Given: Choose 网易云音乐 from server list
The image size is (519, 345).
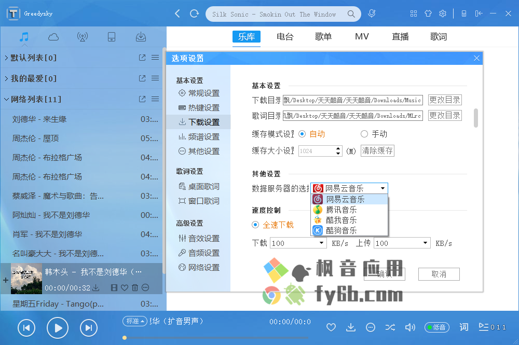Looking at the screenshot, I should (349, 199).
